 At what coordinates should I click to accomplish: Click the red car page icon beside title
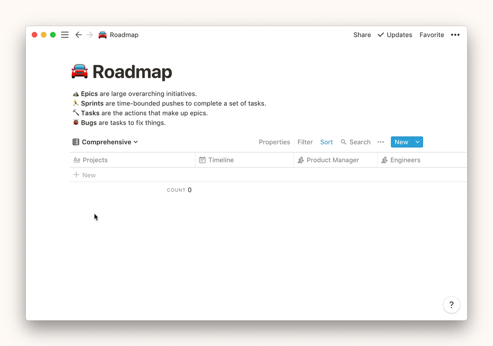tap(80, 72)
